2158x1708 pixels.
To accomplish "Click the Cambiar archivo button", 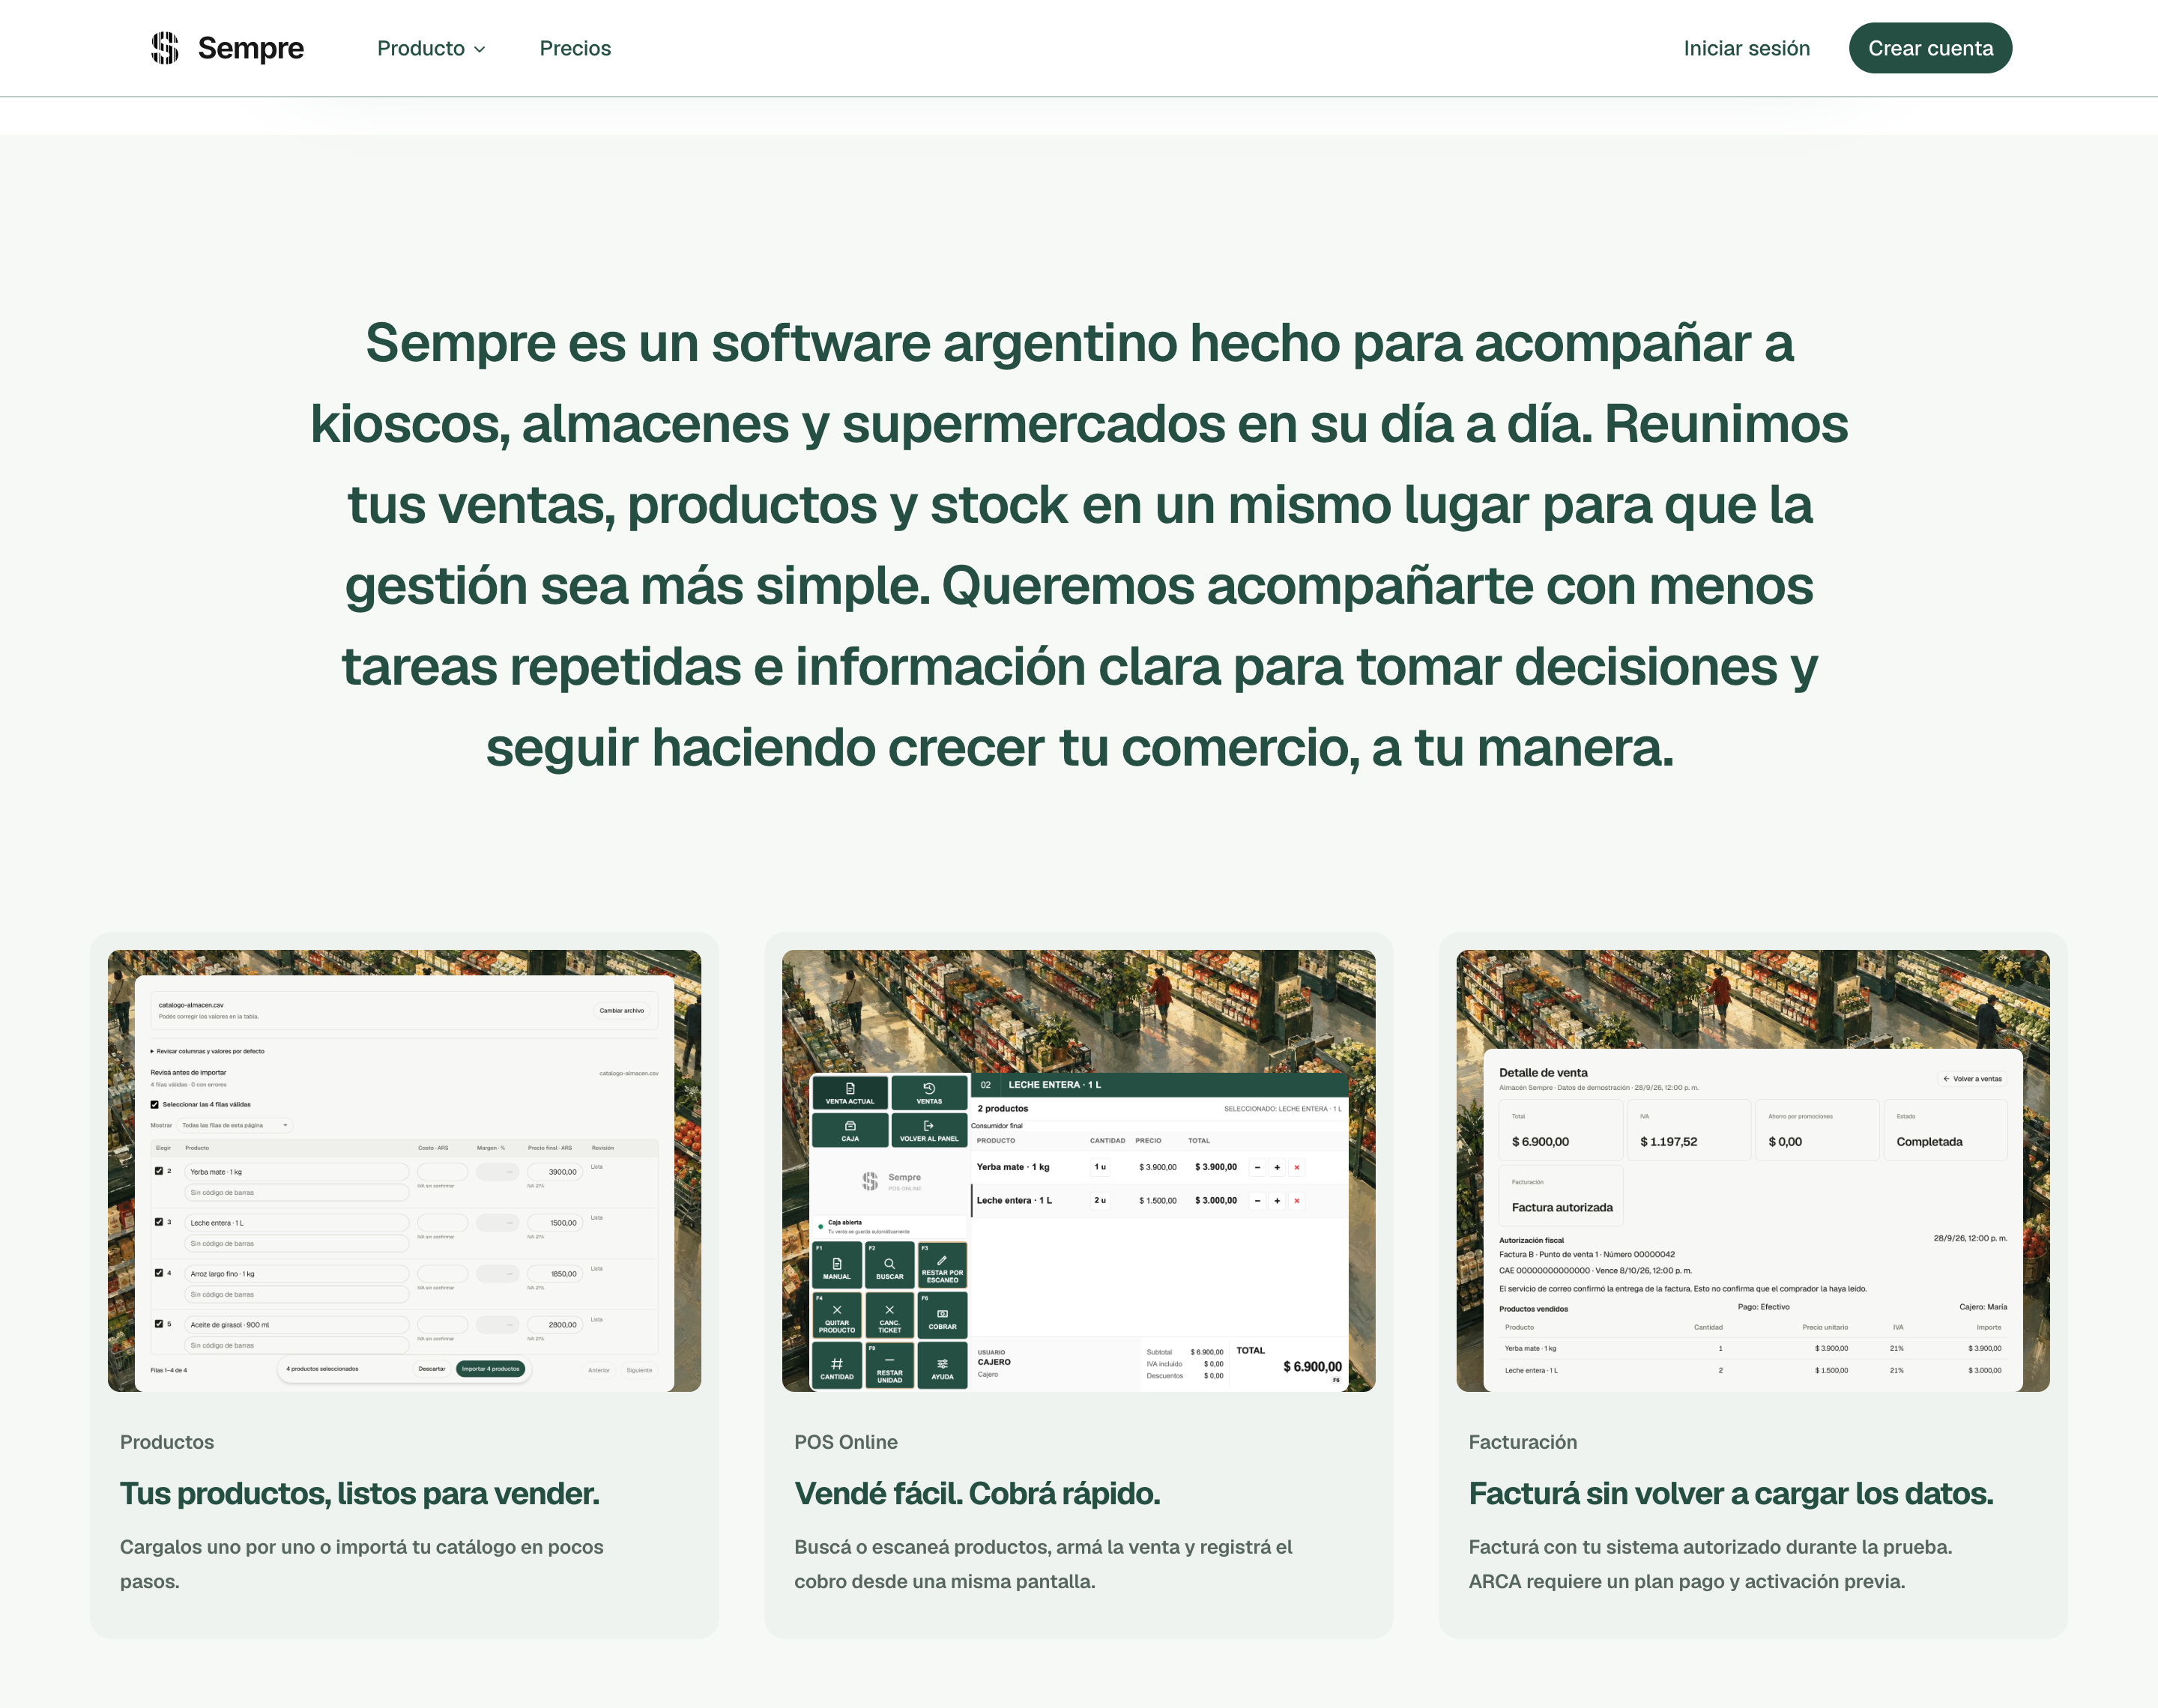I will click(x=622, y=1011).
